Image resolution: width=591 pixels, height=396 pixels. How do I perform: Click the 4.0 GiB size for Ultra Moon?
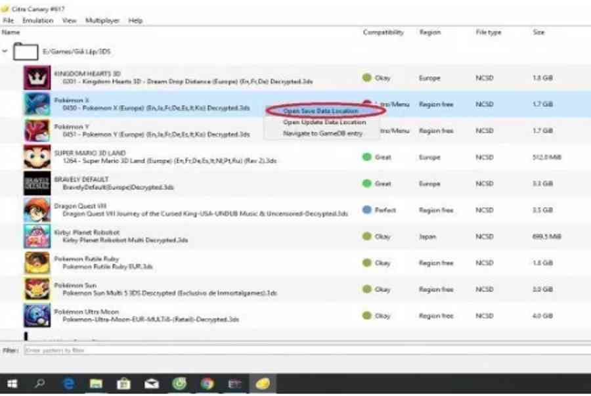(542, 316)
